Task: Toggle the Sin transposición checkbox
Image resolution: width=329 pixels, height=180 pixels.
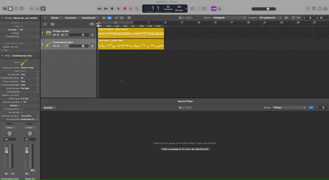Action: tap(22, 109)
